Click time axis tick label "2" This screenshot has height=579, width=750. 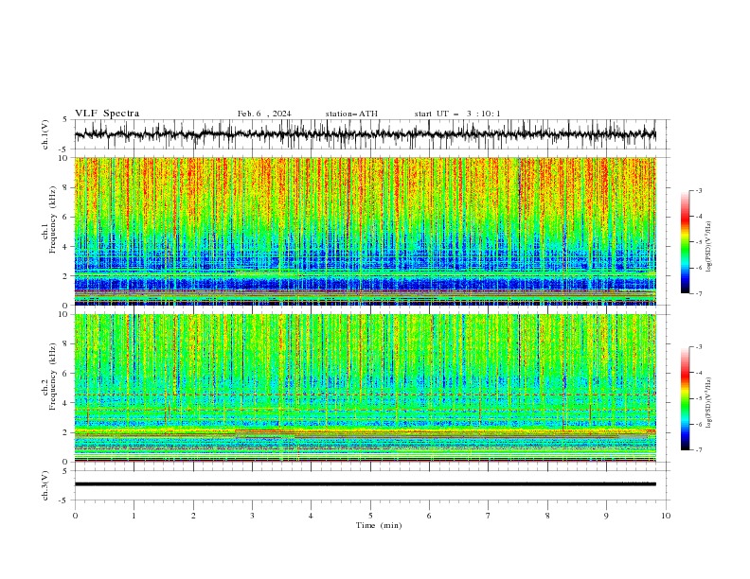click(x=193, y=516)
